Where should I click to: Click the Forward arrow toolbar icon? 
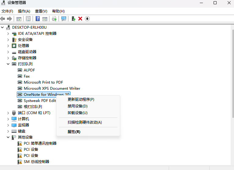click(9, 19)
